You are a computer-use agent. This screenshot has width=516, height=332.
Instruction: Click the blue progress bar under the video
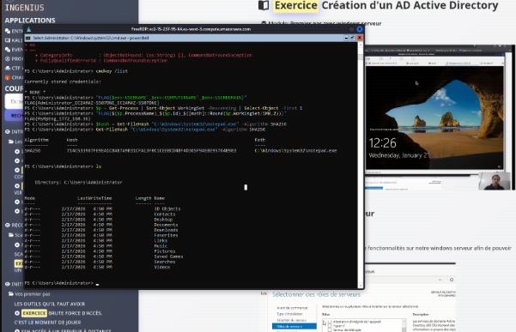click(373, 189)
